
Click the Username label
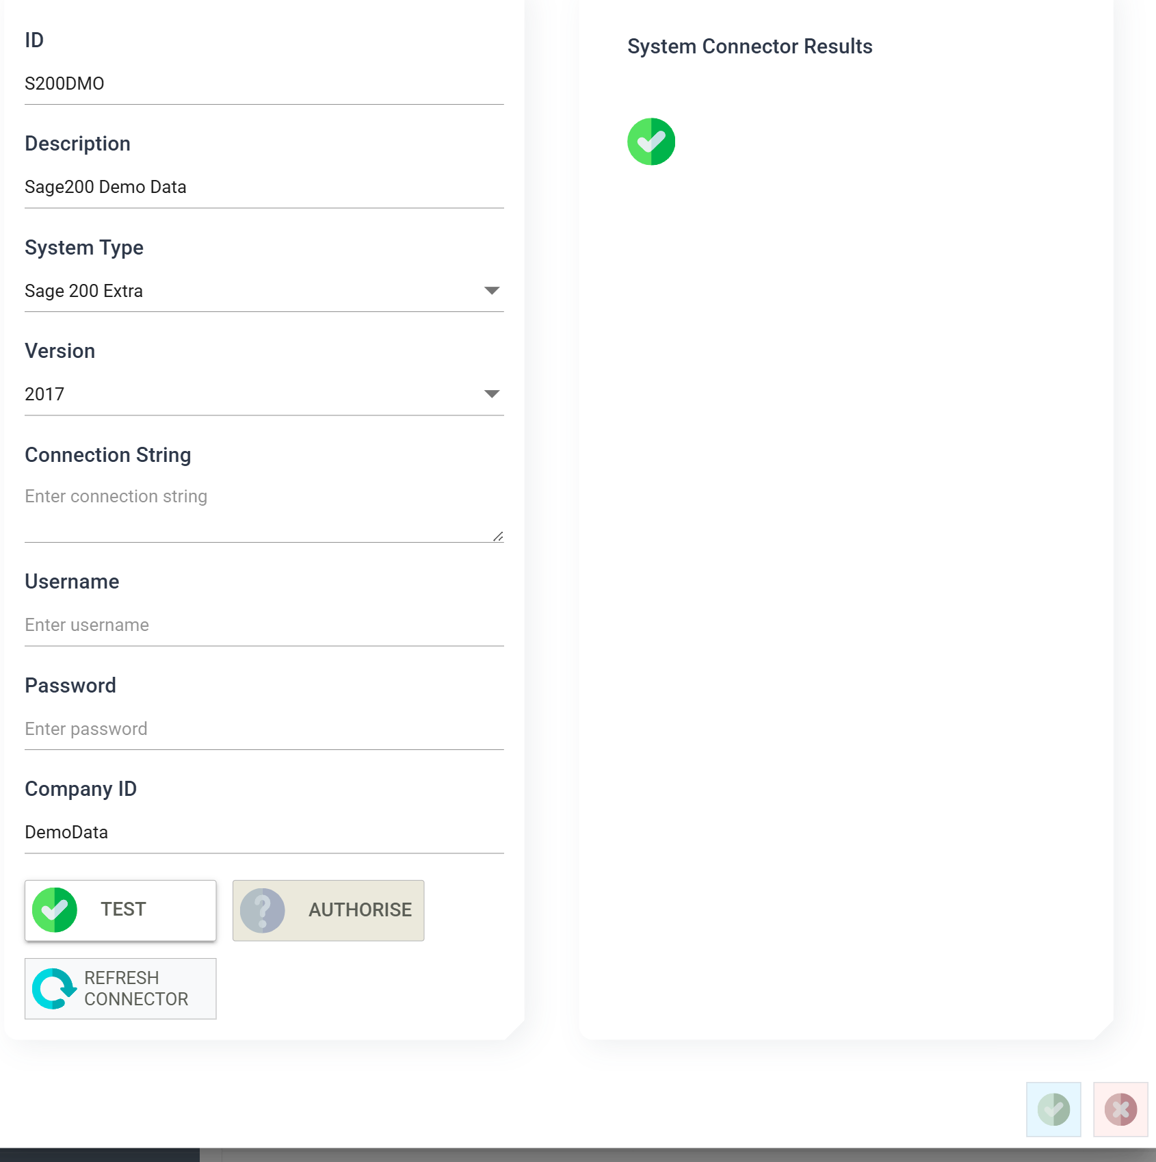72,582
